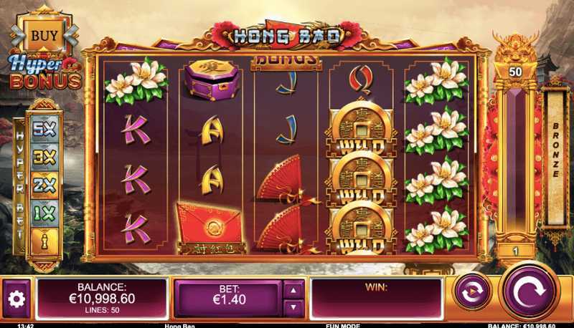Pick the 1X Hyper Bet multiplier

44,213
